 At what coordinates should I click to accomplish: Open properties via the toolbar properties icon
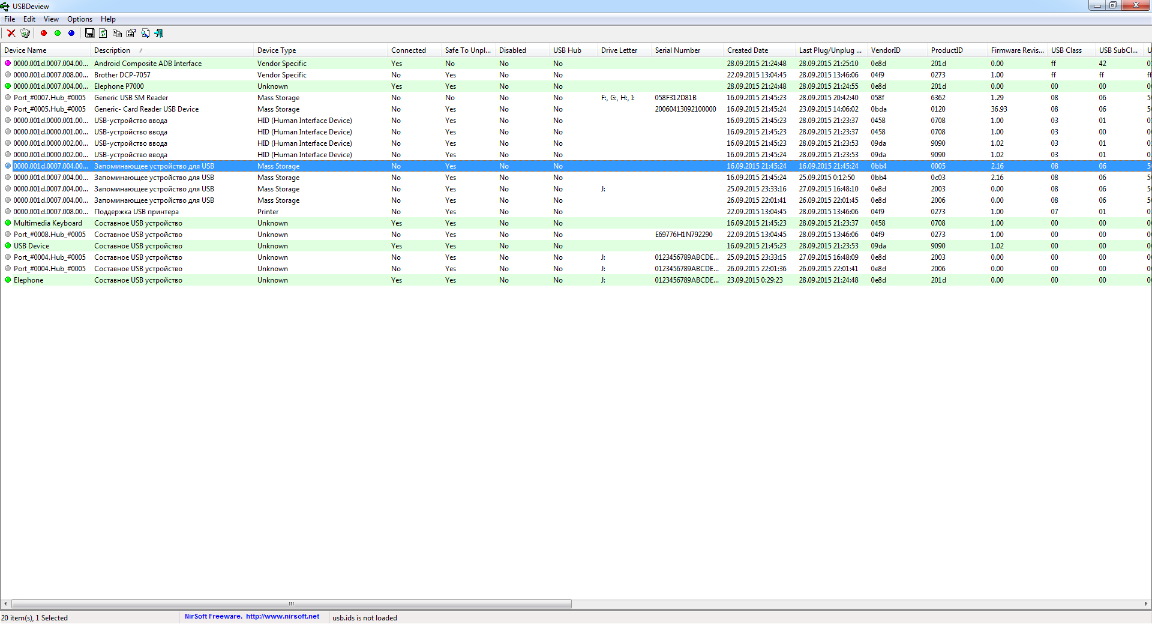click(x=131, y=34)
